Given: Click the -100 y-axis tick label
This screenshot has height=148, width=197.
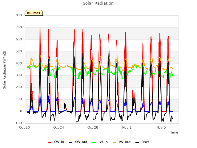Looking at the screenshot, I should coord(18,123).
